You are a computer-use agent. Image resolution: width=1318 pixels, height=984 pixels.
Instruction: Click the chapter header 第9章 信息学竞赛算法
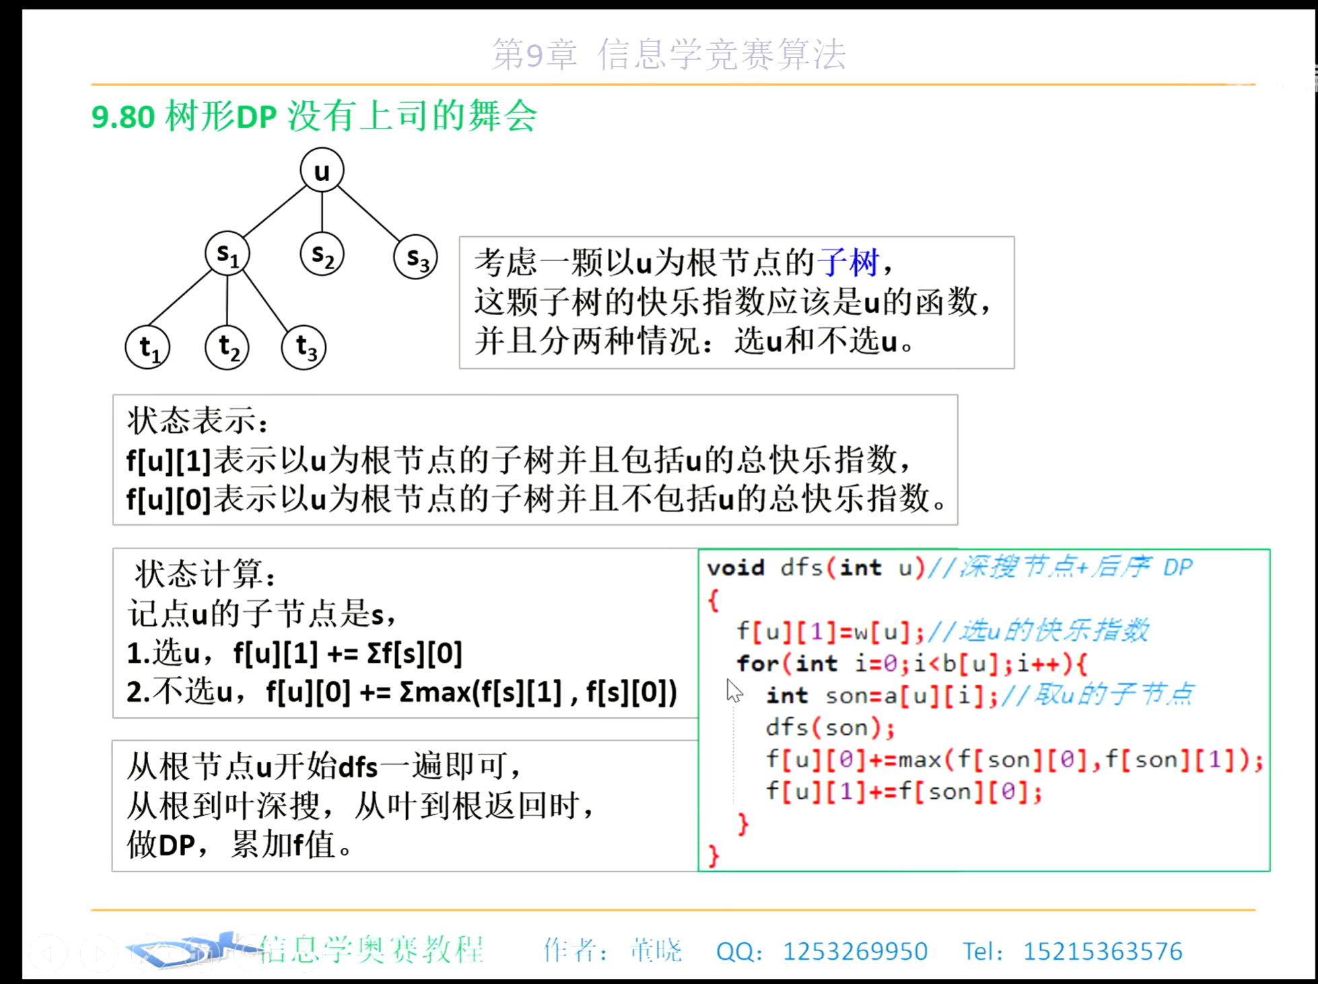pos(668,55)
